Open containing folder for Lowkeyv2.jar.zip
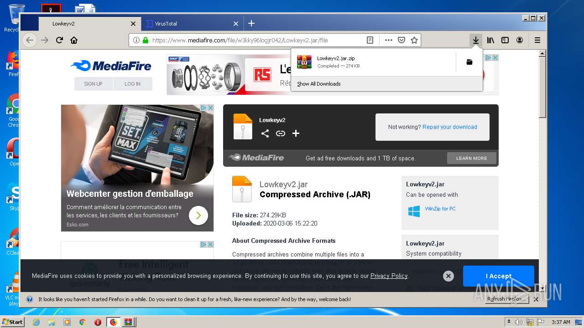The width and height of the screenshot is (584, 328). [x=469, y=62]
